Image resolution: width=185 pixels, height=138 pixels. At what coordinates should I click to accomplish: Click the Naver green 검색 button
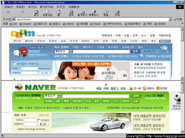pyautogui.click(x=136, y=96)
